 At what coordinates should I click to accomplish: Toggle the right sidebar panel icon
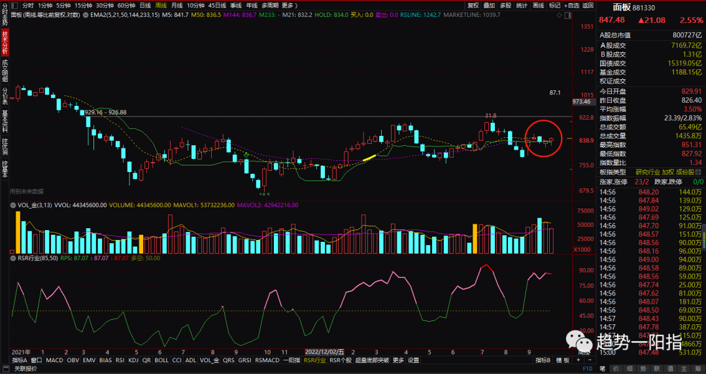point(568,15)
